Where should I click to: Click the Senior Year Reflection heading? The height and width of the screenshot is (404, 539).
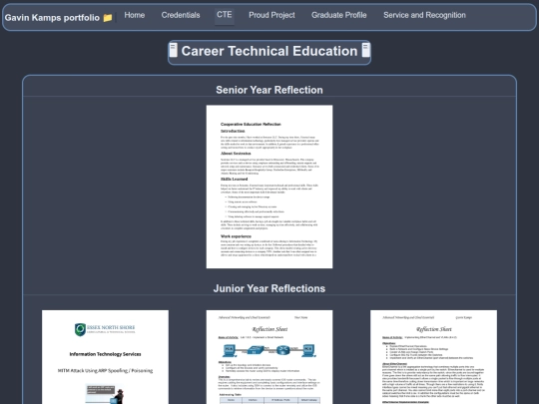(269, 90)
